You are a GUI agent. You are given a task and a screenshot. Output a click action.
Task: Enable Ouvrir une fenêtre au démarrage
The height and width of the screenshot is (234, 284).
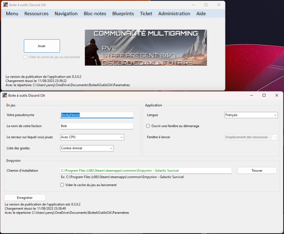pyautogui.click(x=148, y=126)
